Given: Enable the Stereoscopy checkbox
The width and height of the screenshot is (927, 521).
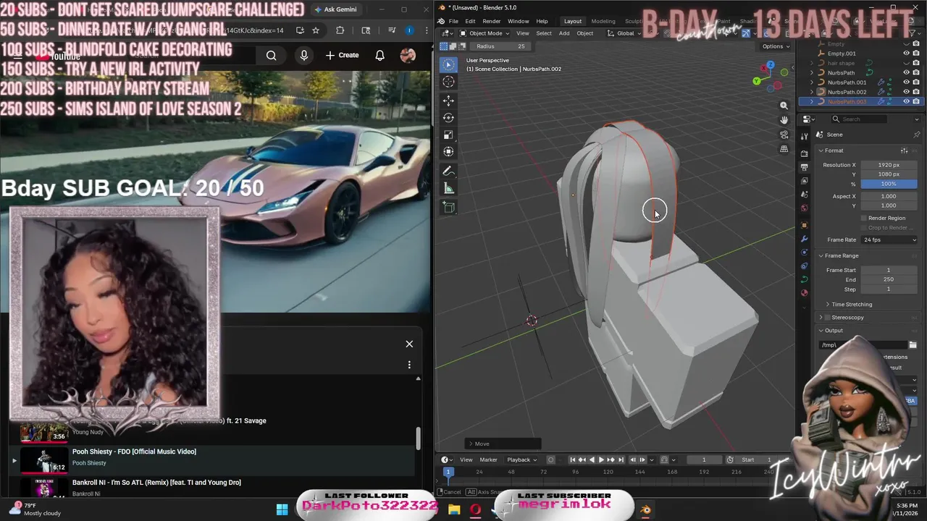Looking at the screenshot, I should point(828,318).
